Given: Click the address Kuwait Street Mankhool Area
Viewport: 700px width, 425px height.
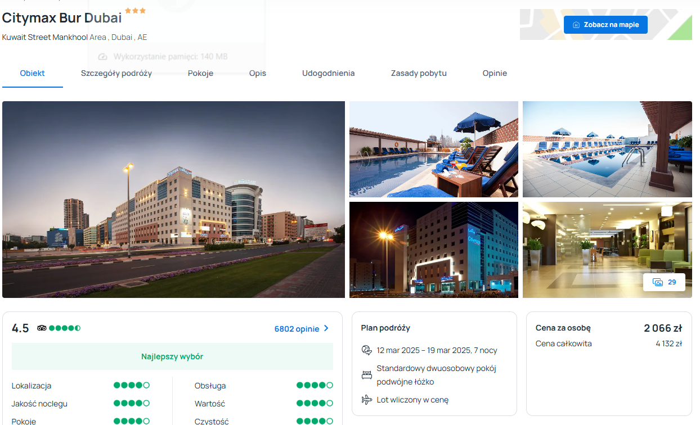Looking at the screenshot, I should (54, 37).
